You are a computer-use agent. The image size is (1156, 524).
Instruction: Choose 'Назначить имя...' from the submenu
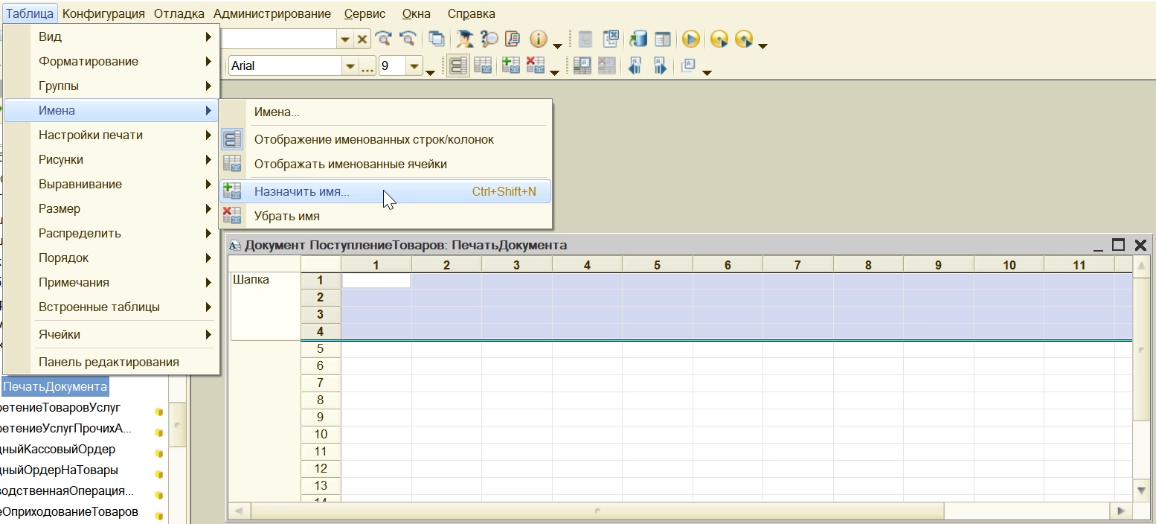[301, 191]
